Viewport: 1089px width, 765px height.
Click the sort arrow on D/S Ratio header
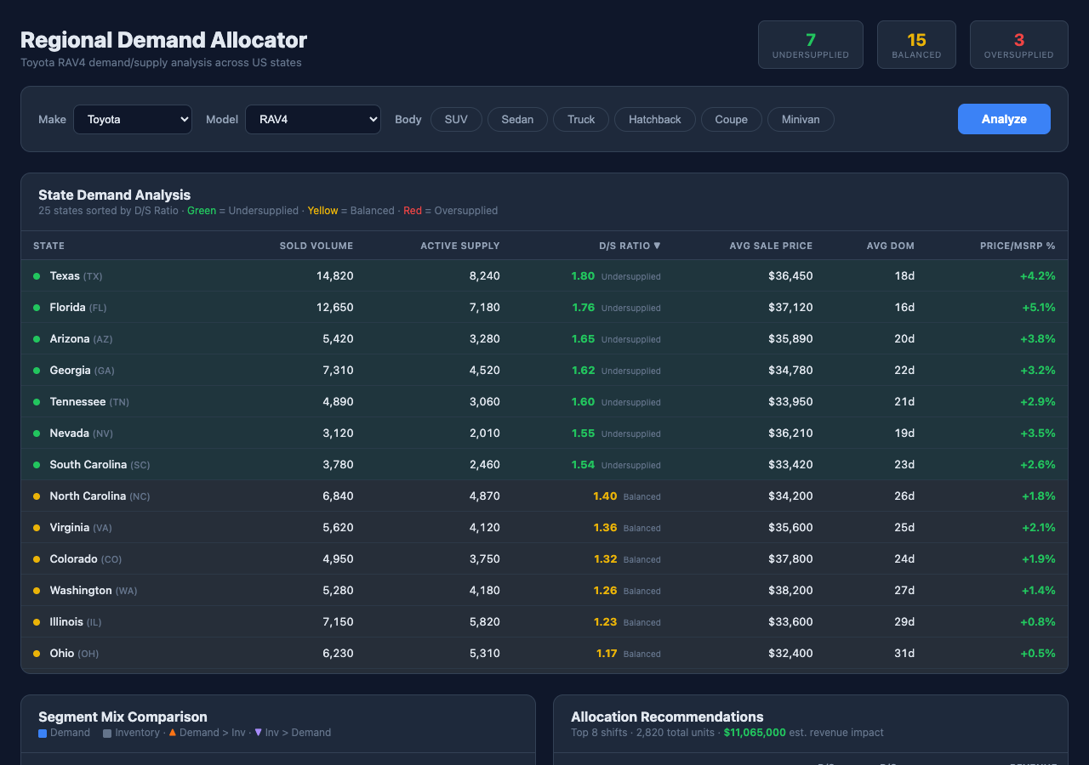point(657,246)
